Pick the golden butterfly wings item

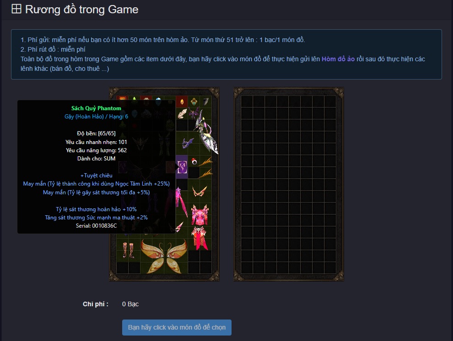click(164, 256)
